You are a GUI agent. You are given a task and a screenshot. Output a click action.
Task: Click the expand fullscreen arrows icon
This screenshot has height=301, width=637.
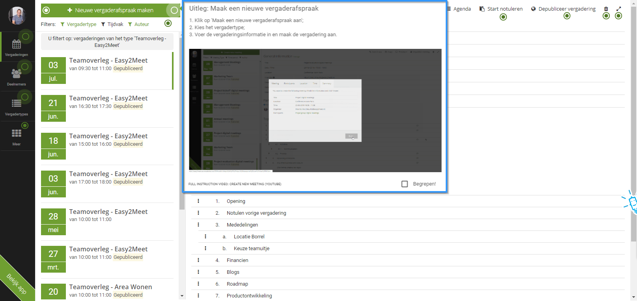click(618, 9)
